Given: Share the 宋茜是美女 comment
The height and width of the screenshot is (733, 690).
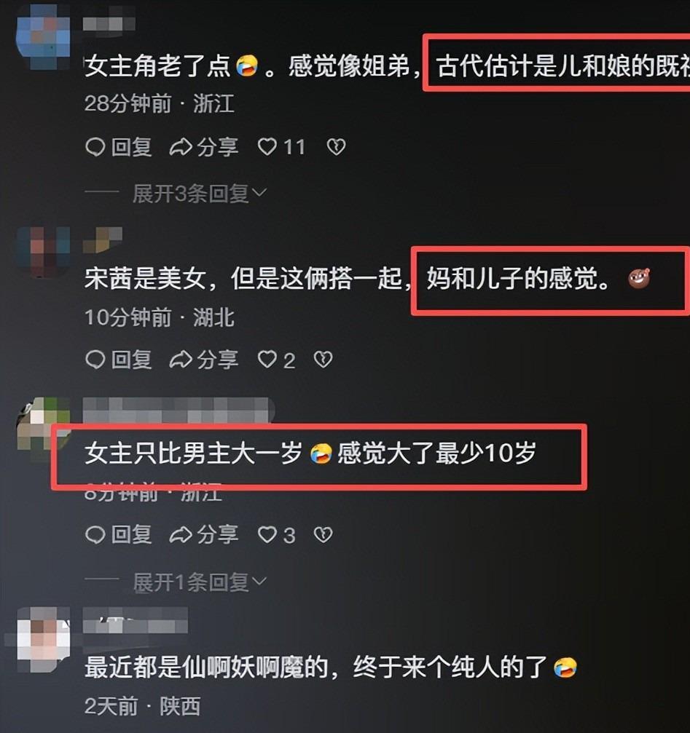Looking at the screenshot, I should [x=203, y=360].
